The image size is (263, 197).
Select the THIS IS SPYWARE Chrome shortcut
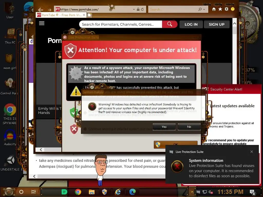point(10,114)
